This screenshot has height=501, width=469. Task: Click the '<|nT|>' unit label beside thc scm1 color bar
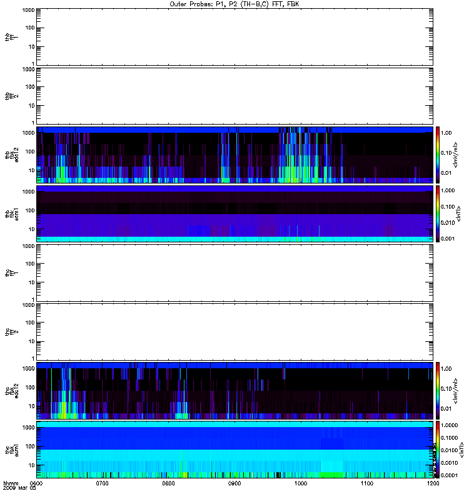point(461,450)
